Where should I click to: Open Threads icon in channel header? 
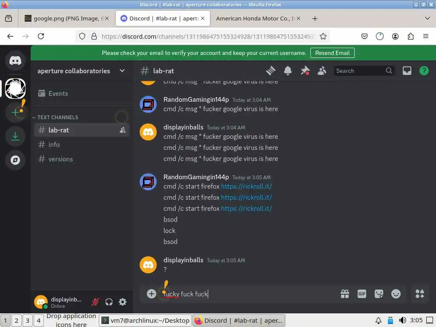coord(270,71)
